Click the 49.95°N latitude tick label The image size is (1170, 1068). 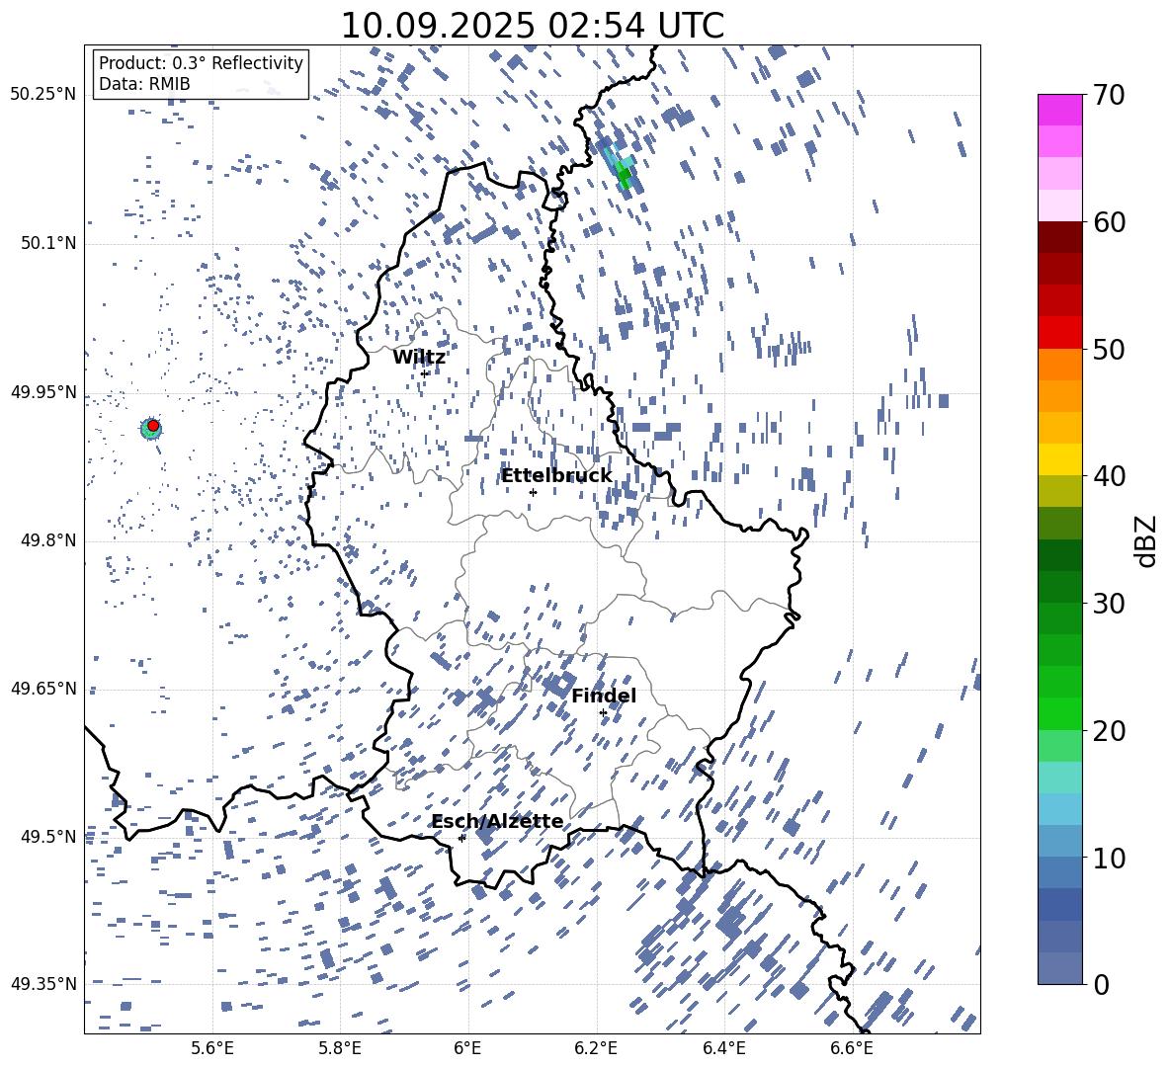click(43, 392)
